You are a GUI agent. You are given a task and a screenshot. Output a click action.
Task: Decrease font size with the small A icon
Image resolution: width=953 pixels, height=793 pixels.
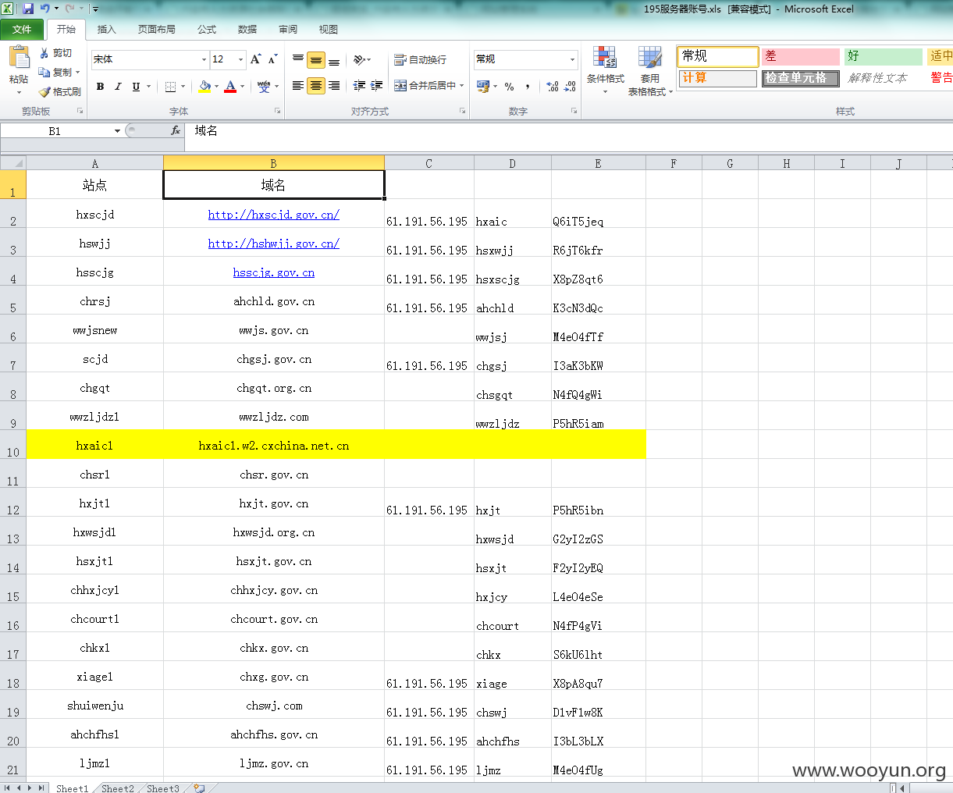(272, 59)
